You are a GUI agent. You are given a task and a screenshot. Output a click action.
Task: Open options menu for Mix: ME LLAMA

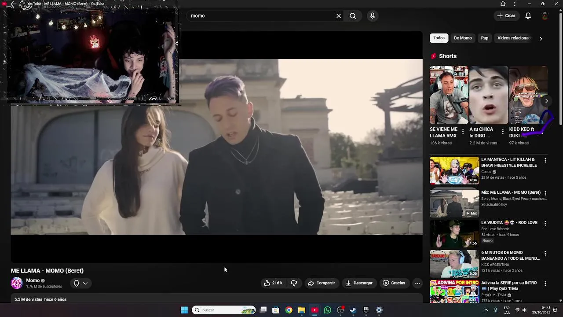(545, 193)
